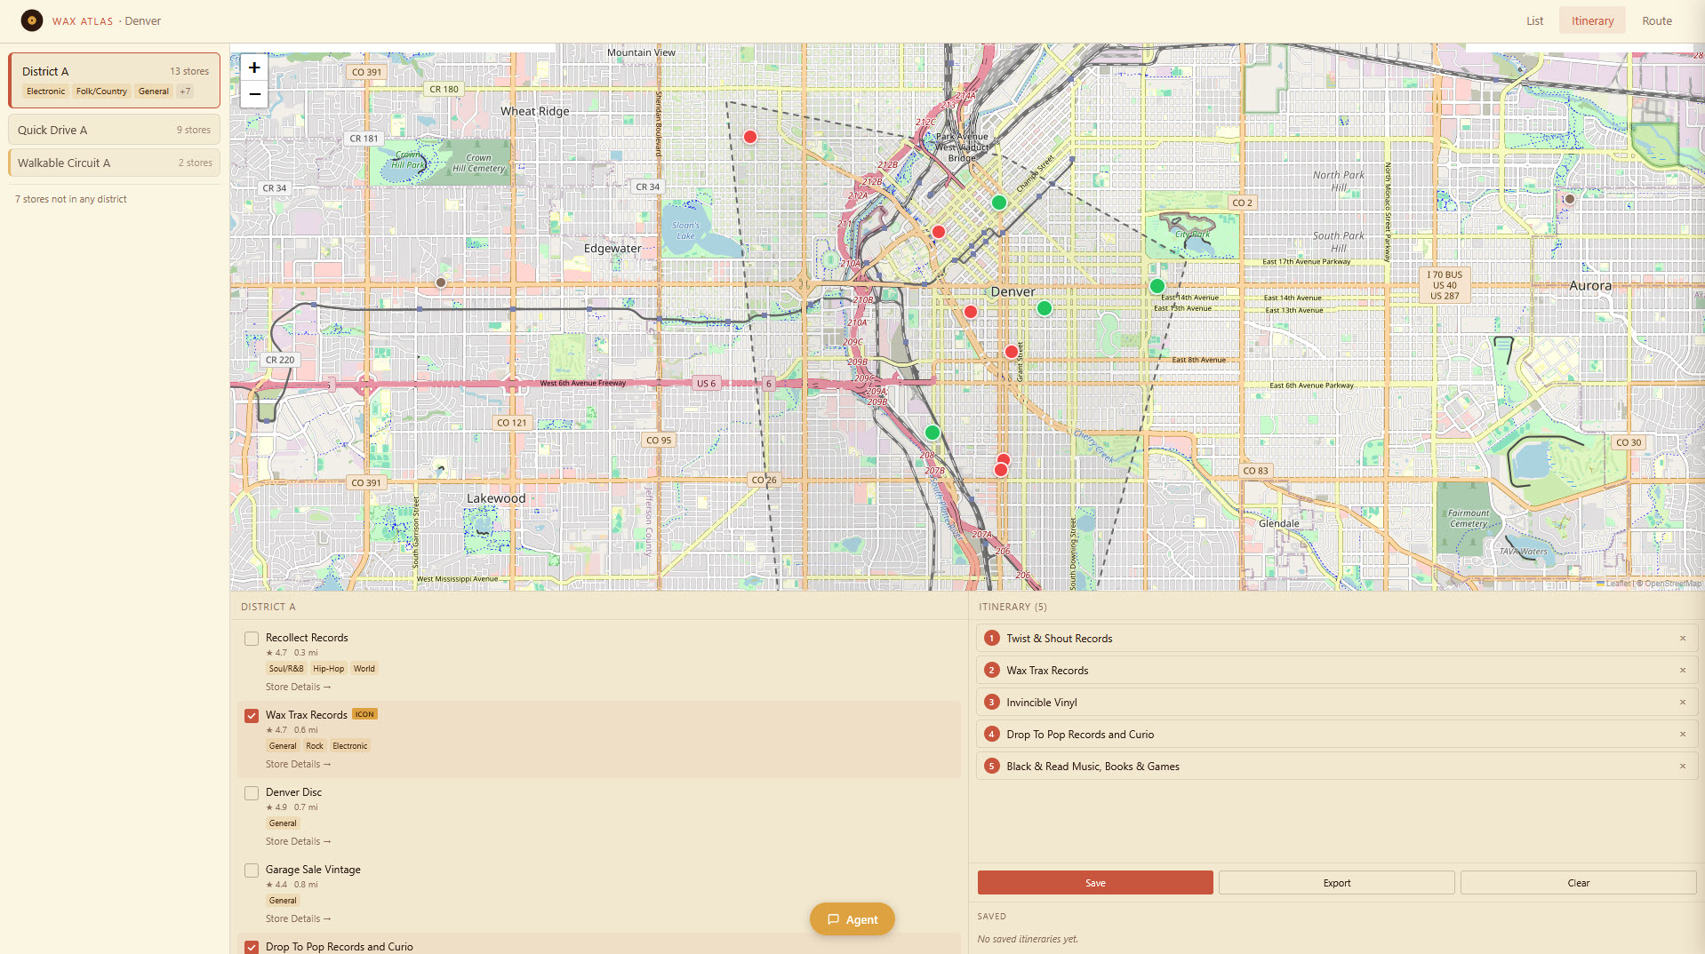The height and width of the screenshot is (954, 1705).
Task: Click '7 stores not in any district'
Action: tap(71, 199)
